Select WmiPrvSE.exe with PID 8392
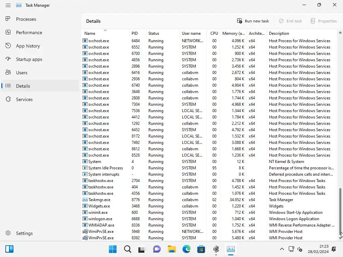343x257 pixels. pyautogui.click(x=209, y=238)
